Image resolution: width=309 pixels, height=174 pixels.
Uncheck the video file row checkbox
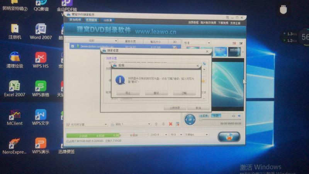(73, 46)
